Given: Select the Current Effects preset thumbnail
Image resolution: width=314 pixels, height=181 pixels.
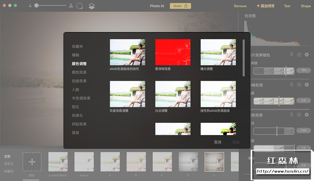Looking at the screenshot, I should point(58,162).
